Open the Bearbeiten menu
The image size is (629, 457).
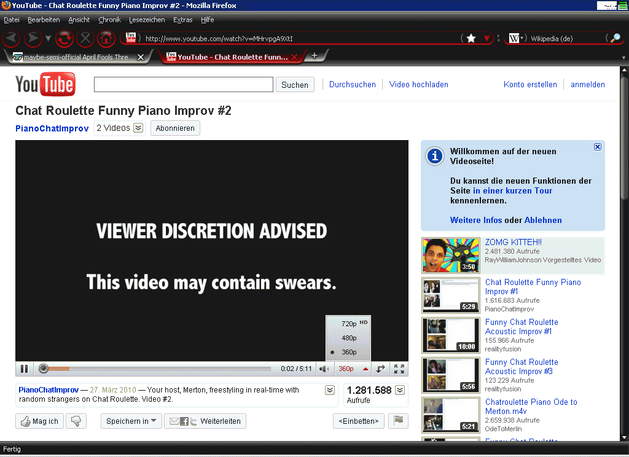pyautogui.click(x=44, y=20)
